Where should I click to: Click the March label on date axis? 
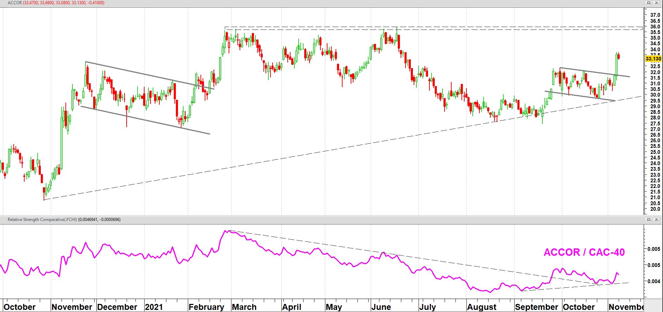coord(244,307)
